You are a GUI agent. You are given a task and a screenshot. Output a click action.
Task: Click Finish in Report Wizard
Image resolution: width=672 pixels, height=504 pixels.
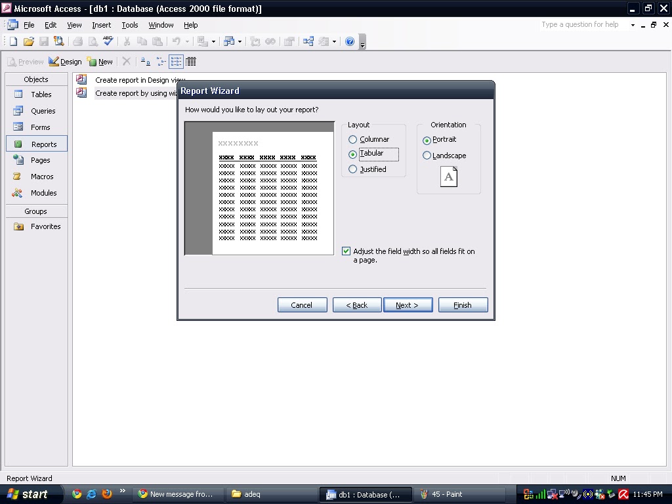point(463,305)
